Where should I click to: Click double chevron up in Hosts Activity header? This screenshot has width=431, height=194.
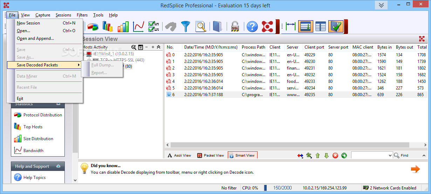coord(158,47)
